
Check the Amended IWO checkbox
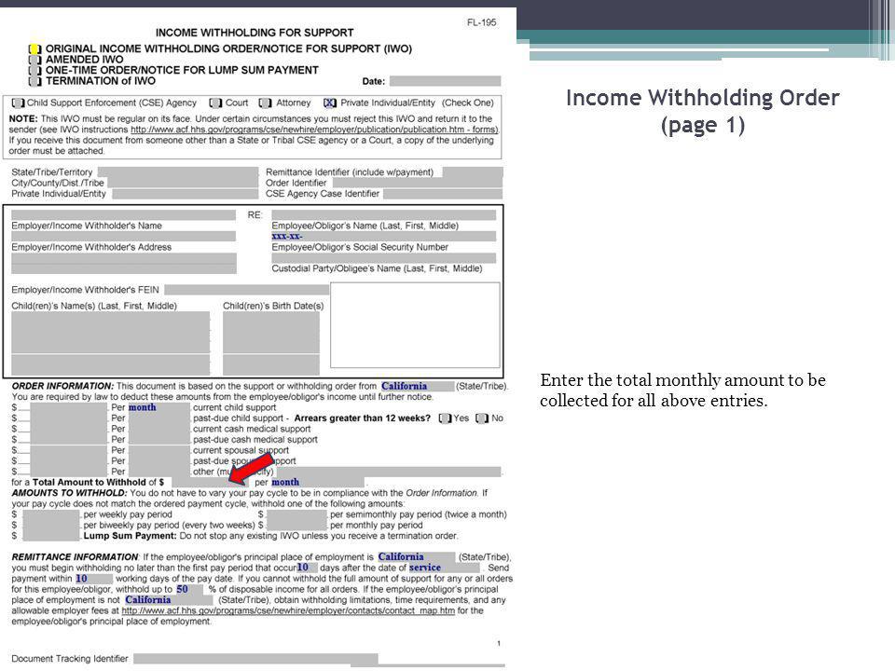point(34,60)
